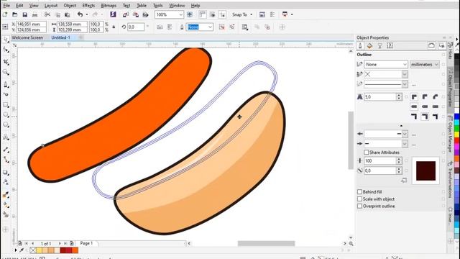
Task: Select the Zoom magnifier tool in toolbox
Action: point(6,72)
